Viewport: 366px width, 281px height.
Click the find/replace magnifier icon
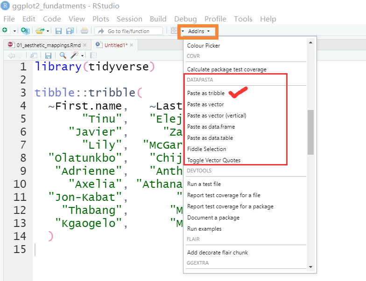(x=63, y=55)
